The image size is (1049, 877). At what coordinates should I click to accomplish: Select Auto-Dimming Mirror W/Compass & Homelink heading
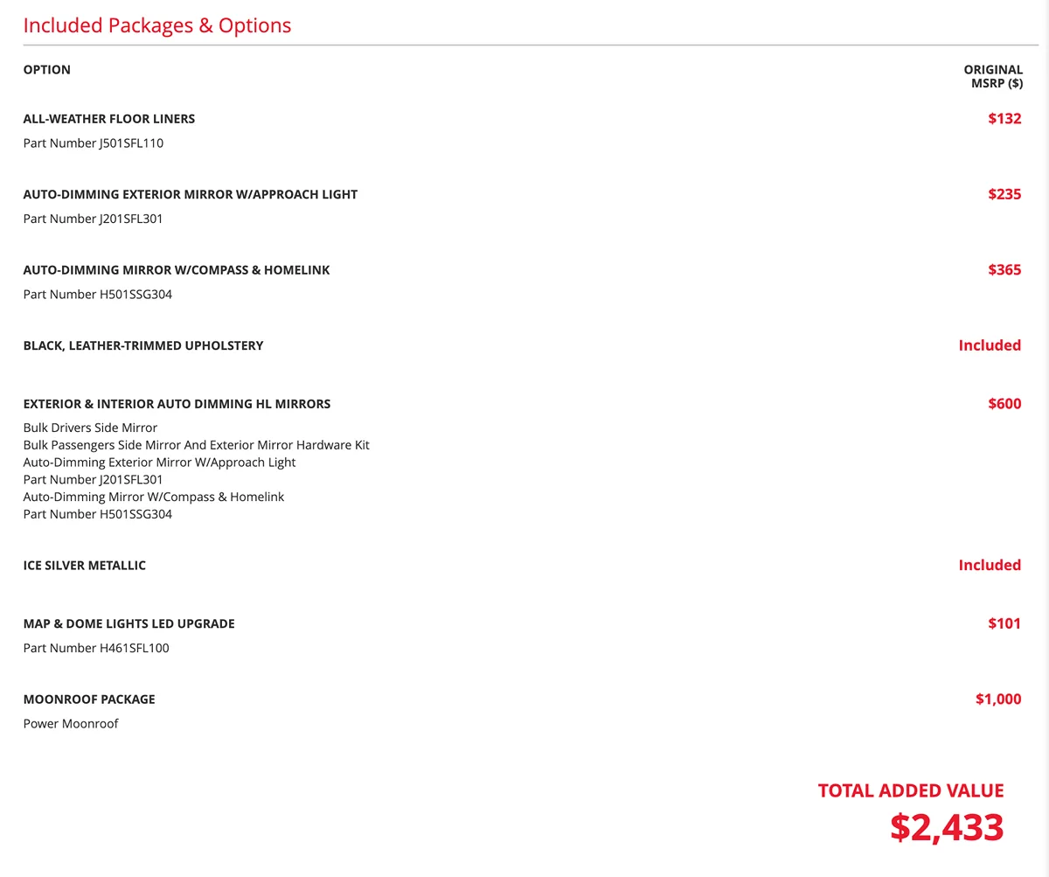coord(177,270)
